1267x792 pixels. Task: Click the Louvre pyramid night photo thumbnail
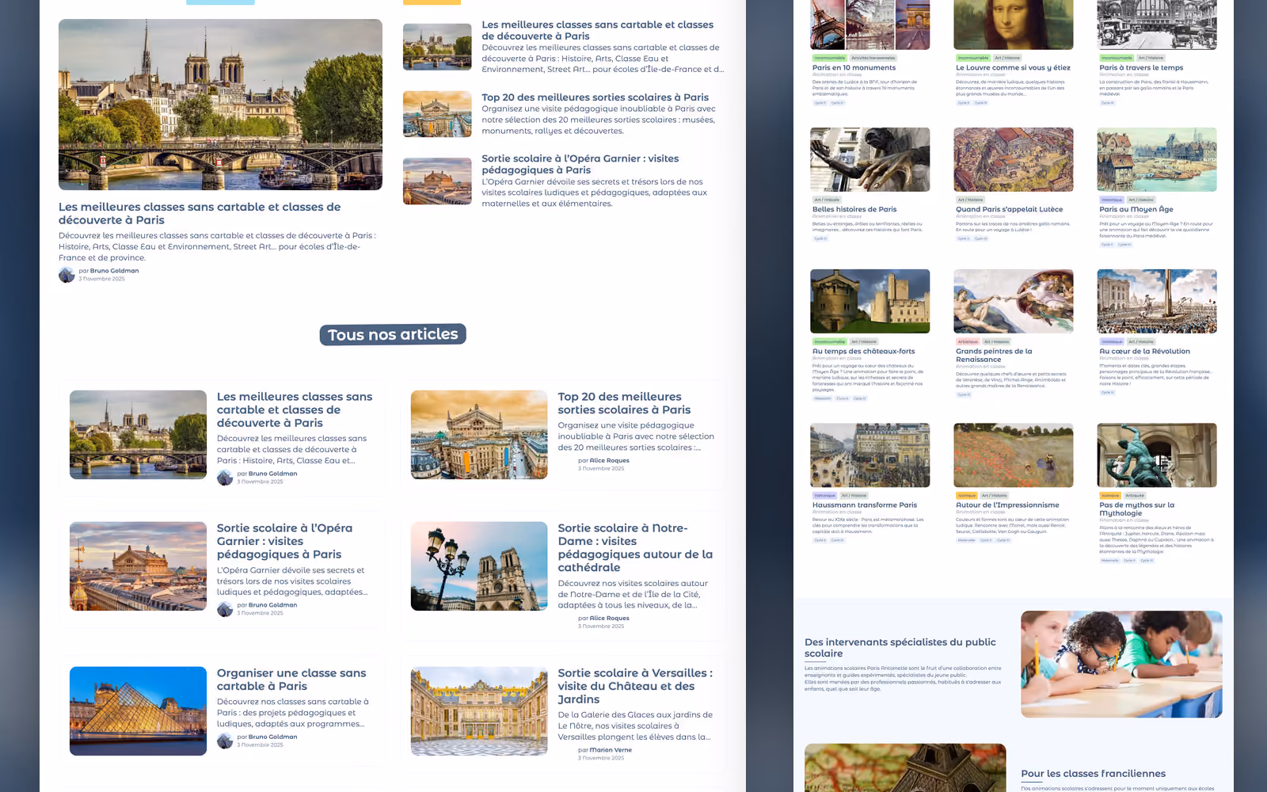[138, 711]
